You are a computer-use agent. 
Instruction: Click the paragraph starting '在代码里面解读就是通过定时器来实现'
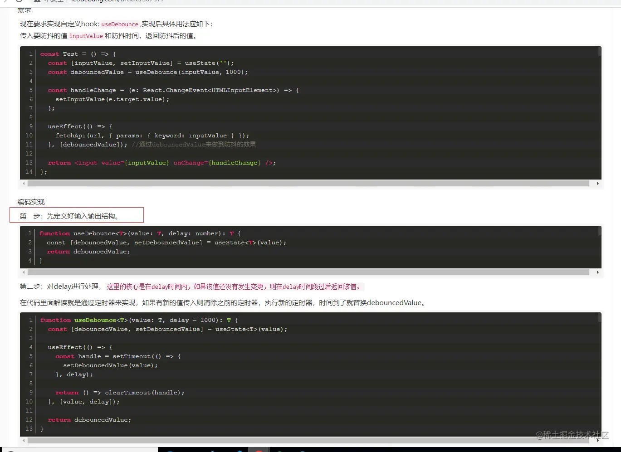coord(224,303)
